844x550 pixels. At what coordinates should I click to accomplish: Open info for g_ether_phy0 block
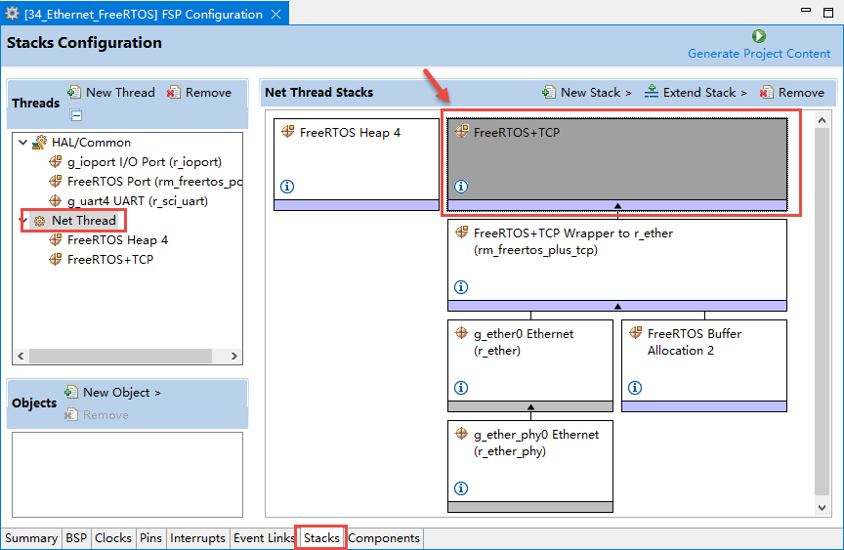[461, 488]
